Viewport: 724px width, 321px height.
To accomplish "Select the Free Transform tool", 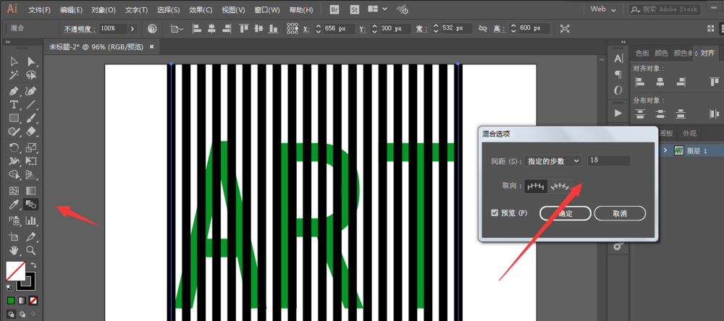I will 31,161.
